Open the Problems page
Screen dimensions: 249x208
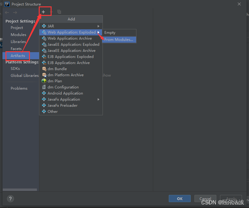click(x=19, y=88)
